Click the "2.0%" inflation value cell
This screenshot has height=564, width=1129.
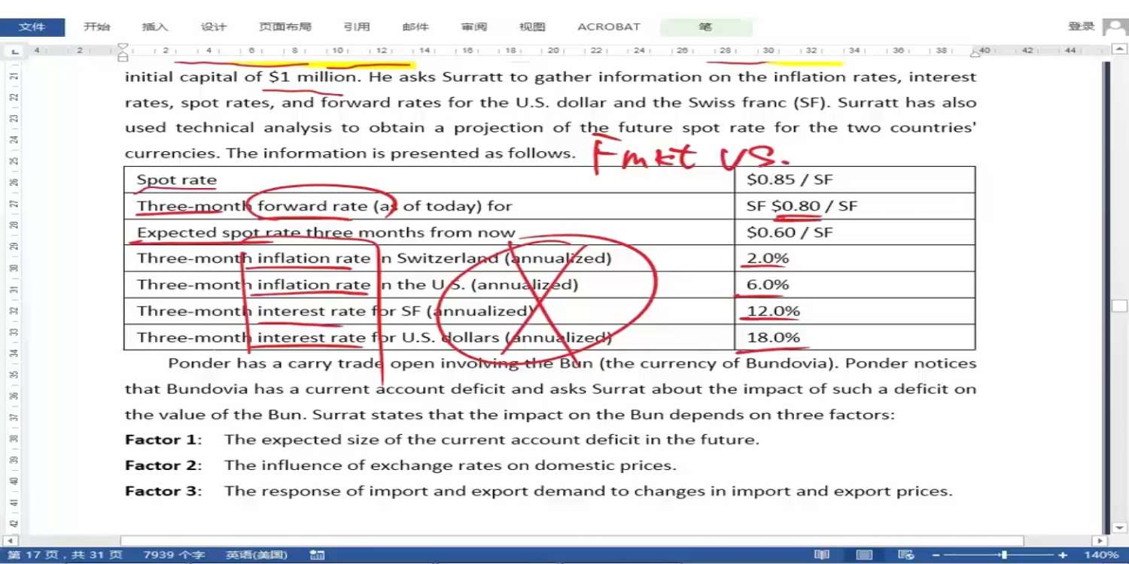[x=855, y=259]
